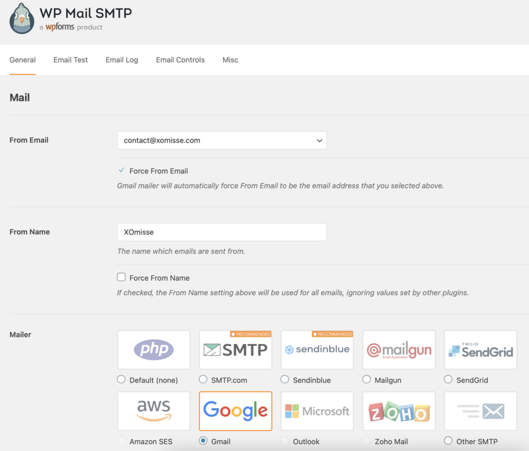The height and width of the screenshot is (451, 529).
Task: Choose the SMTP.com mailer logo card
Action: pos(236,349)
